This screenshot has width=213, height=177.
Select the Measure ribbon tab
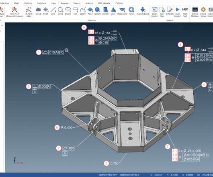pos(65,3)
